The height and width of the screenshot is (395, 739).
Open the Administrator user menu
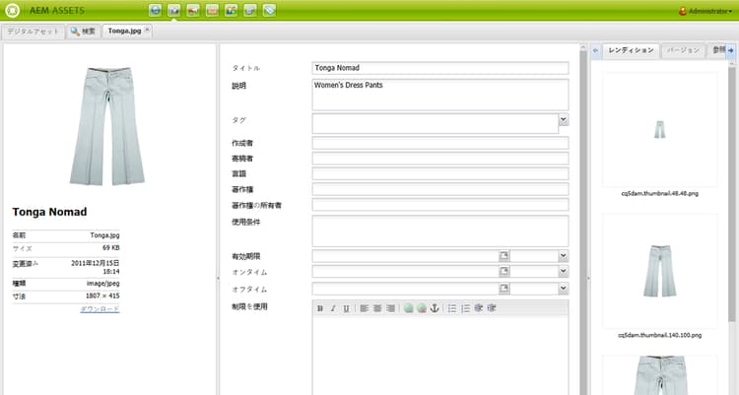[x=705, y=11]
